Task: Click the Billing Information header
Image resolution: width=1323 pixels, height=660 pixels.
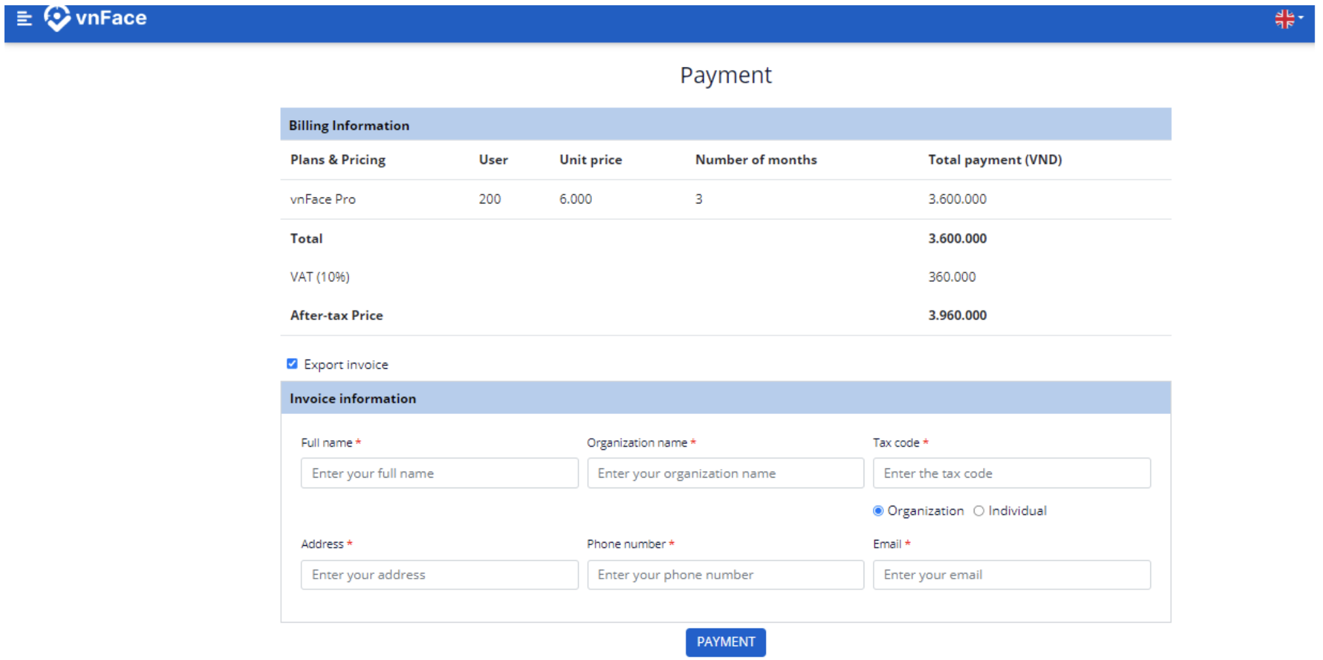Action: coord(725,124)
